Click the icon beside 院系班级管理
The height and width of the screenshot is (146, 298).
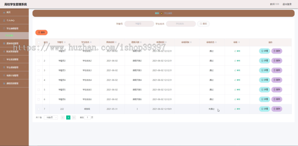(x=4, y=51)
